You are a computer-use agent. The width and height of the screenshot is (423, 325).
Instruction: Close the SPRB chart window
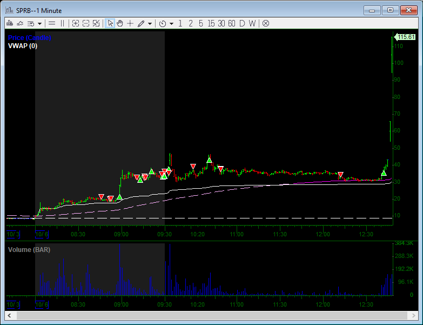[409, 10]
